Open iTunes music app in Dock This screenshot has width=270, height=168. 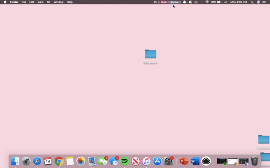pyautogui.click(x=146, y=161)
